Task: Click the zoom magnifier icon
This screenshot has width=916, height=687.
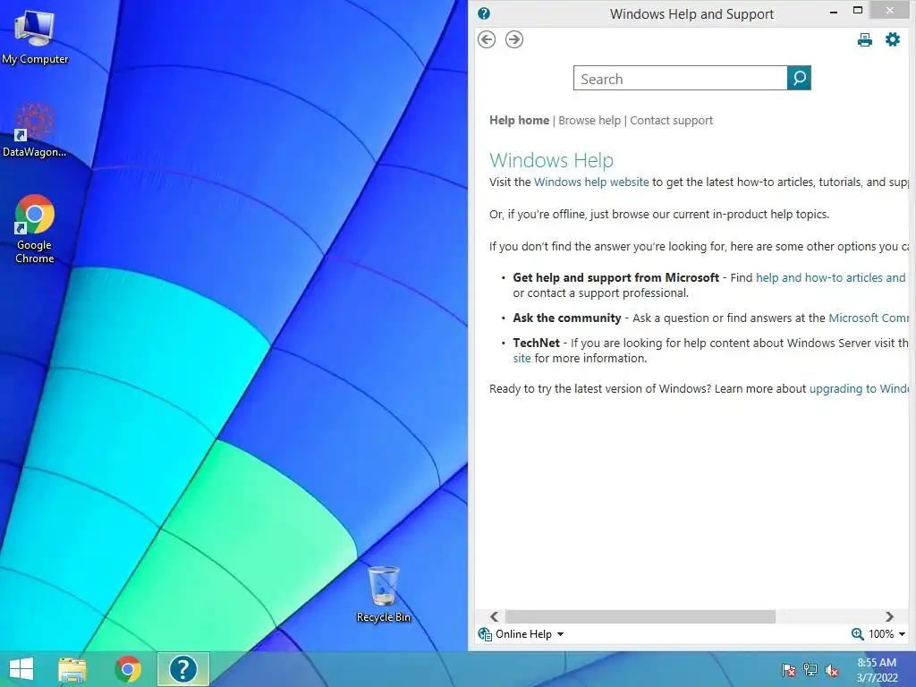Action: tap(857, 634)
